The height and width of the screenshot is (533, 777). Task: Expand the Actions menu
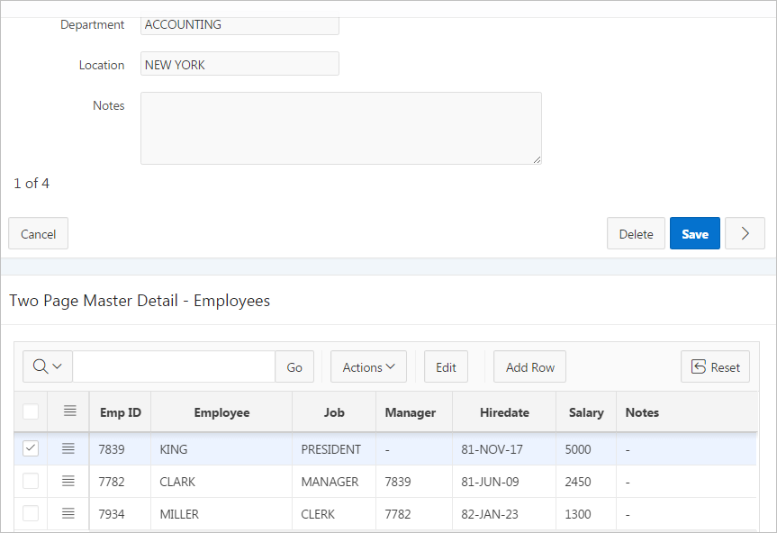coord(368,366)
